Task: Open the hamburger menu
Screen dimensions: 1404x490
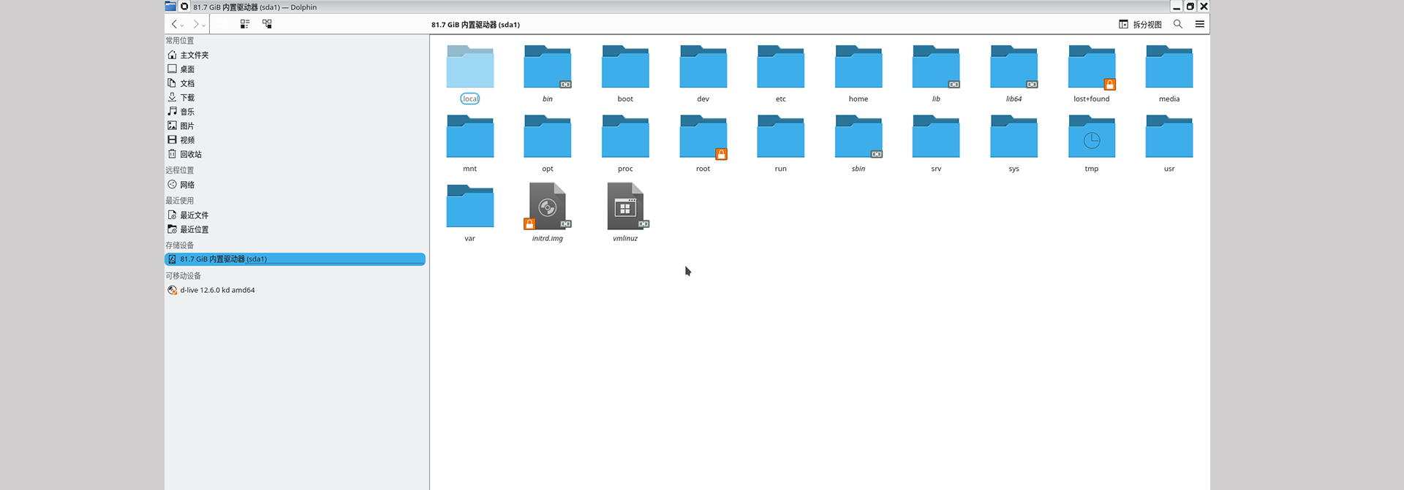Action: pos(1199,24)
